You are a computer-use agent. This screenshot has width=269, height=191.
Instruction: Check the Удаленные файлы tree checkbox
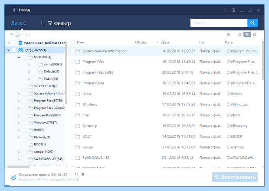[14, 43]
